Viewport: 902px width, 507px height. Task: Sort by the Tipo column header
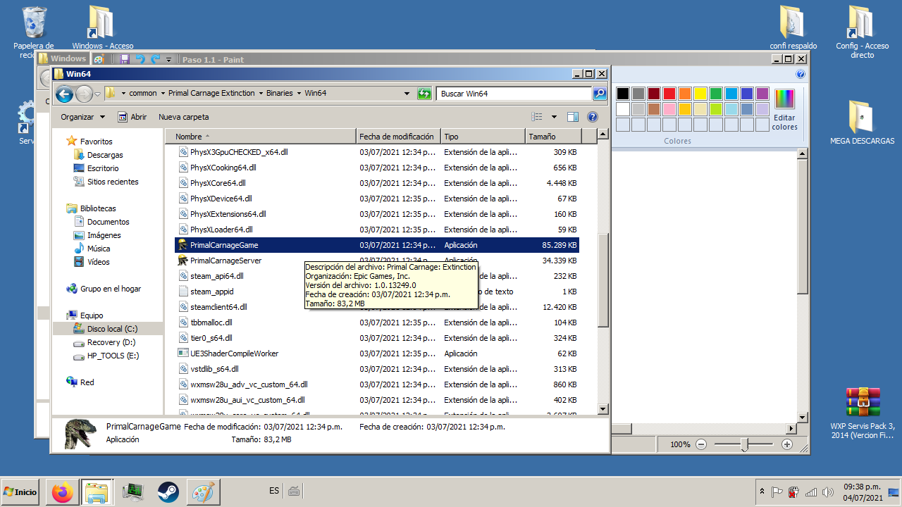(483, 137)
